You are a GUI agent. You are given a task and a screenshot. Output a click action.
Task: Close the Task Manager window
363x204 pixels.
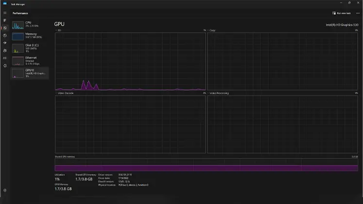(x=358, y=3)
